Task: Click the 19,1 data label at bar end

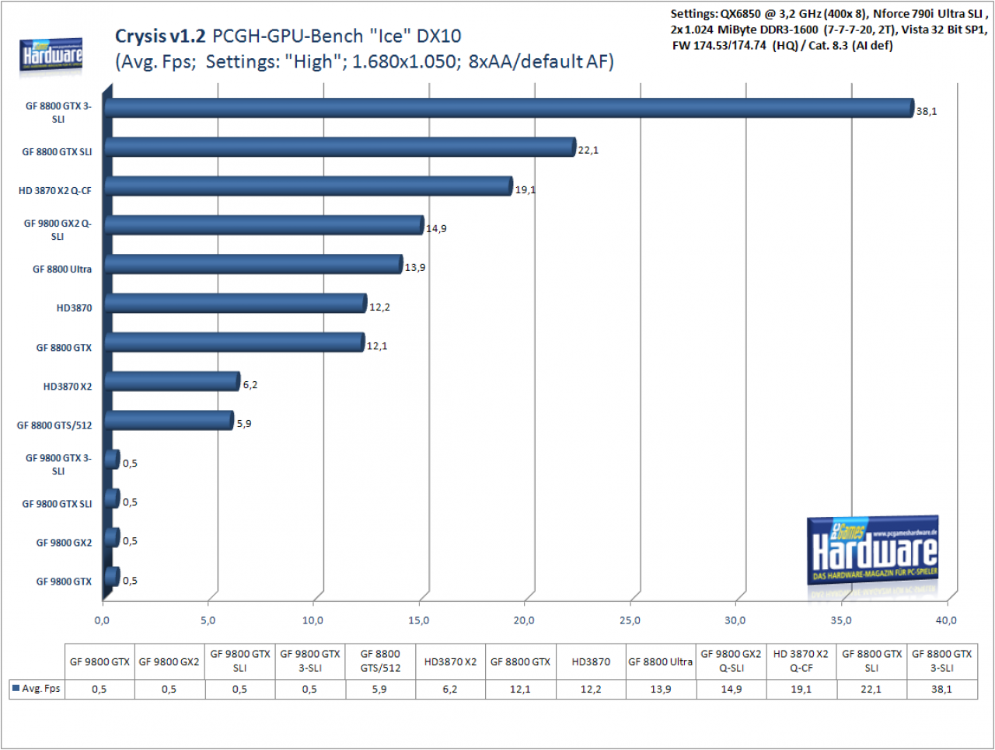Action: coord(525,189)
